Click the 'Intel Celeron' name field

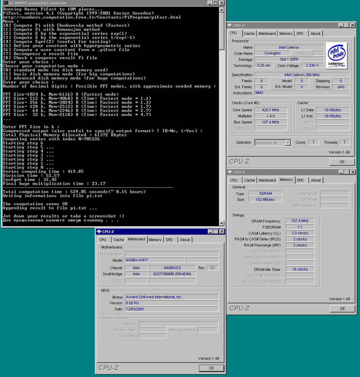289,47
